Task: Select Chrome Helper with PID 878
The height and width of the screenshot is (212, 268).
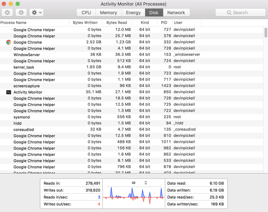Action: coord(131,167)
